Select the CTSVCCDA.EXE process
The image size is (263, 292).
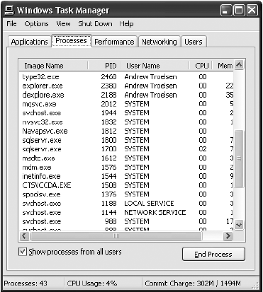[x=127, y=185]
